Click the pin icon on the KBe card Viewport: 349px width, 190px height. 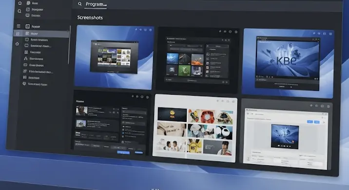314,34
